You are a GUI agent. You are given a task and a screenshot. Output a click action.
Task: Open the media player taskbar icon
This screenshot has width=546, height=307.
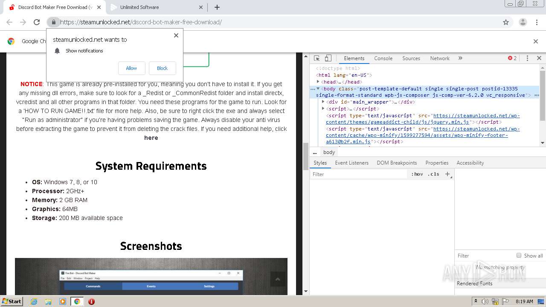coord(63,301)
